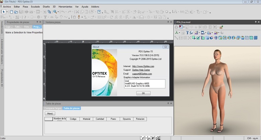Open dropdown beside the green 3D axes icon
Image resolution: width=261 pixels, height=140 pixels.
pos(179,33)
